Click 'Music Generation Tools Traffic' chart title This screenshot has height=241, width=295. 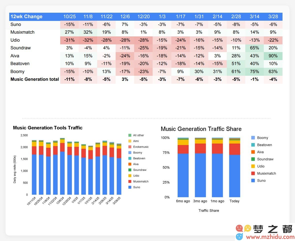point(48,128)
